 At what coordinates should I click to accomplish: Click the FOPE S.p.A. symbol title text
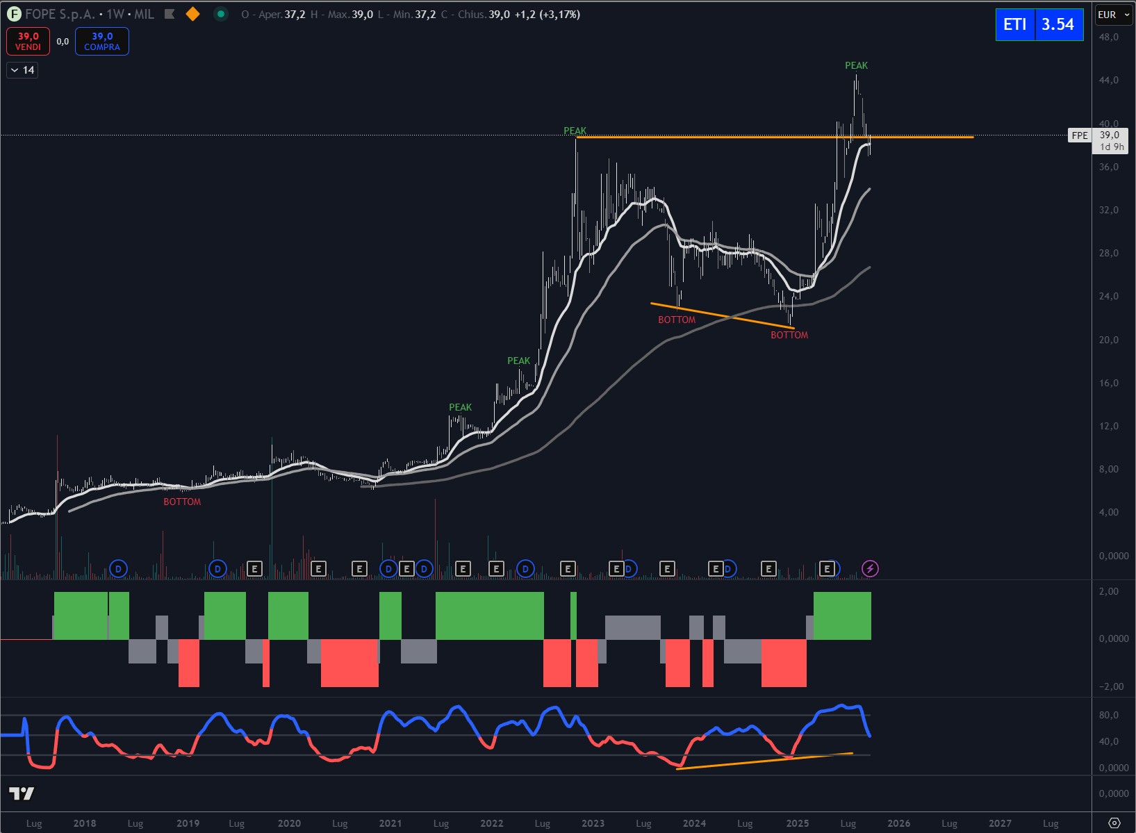pos(60,14)
